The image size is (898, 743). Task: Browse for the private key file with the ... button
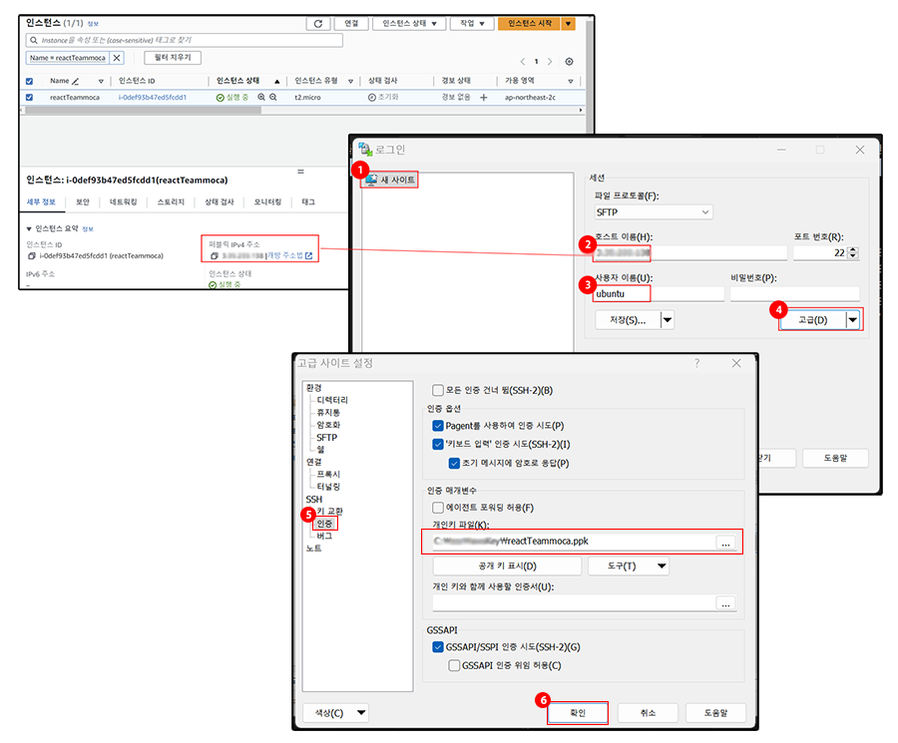[x=725, y=543]
